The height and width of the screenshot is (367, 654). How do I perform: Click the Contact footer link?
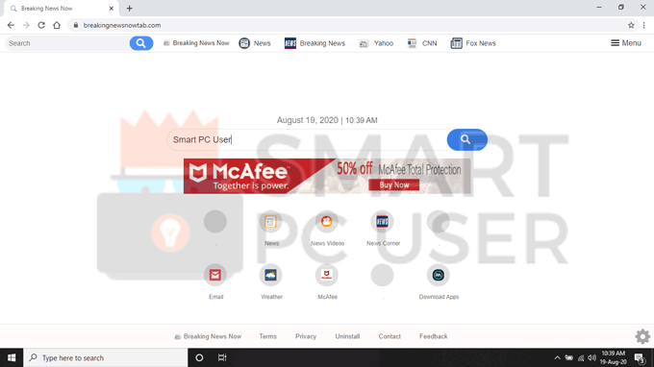pyautogui.click(x=390, y=336)
